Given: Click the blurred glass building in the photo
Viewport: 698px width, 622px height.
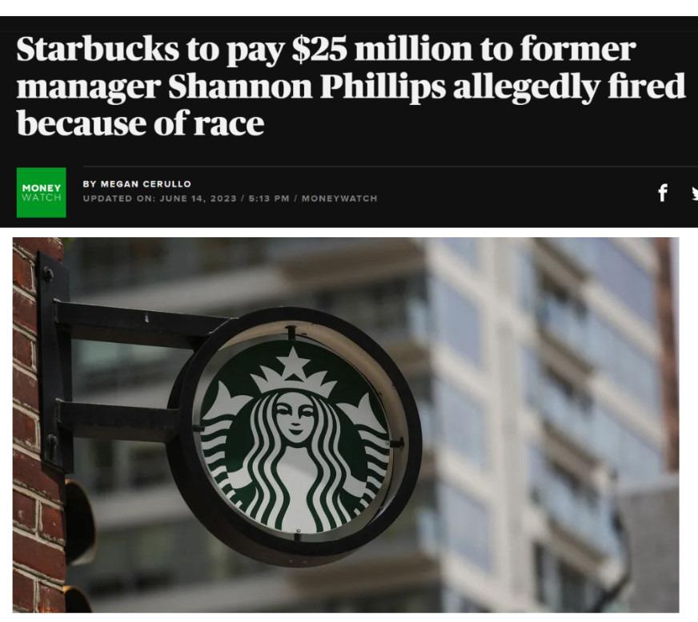Looking at the screenshot, I should (548, 423).
